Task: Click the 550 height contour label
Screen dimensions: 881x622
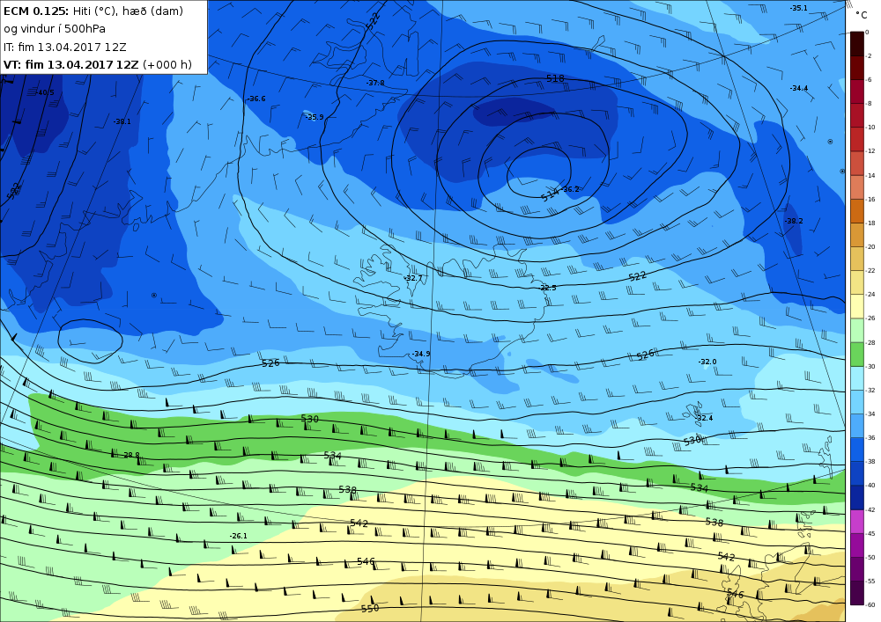Action: [x=370, y=608]
